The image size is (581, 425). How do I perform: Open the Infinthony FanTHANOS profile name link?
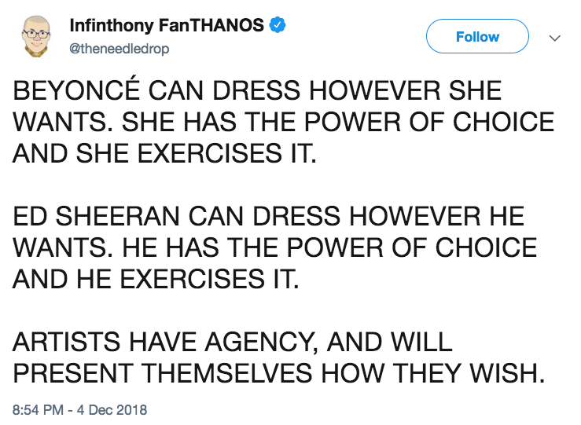(167, 25)
